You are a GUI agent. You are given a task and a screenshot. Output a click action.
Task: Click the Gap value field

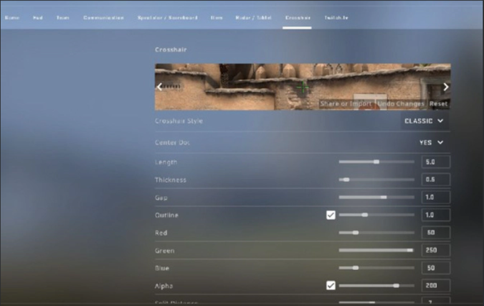point(435,197)
